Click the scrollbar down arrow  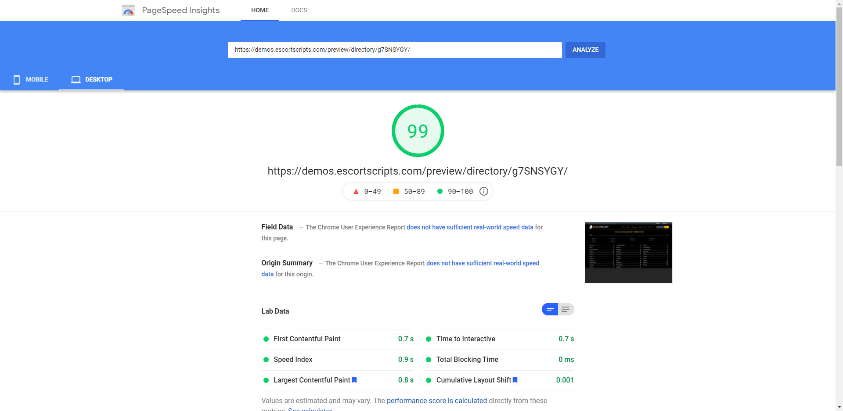coord(839,407)
